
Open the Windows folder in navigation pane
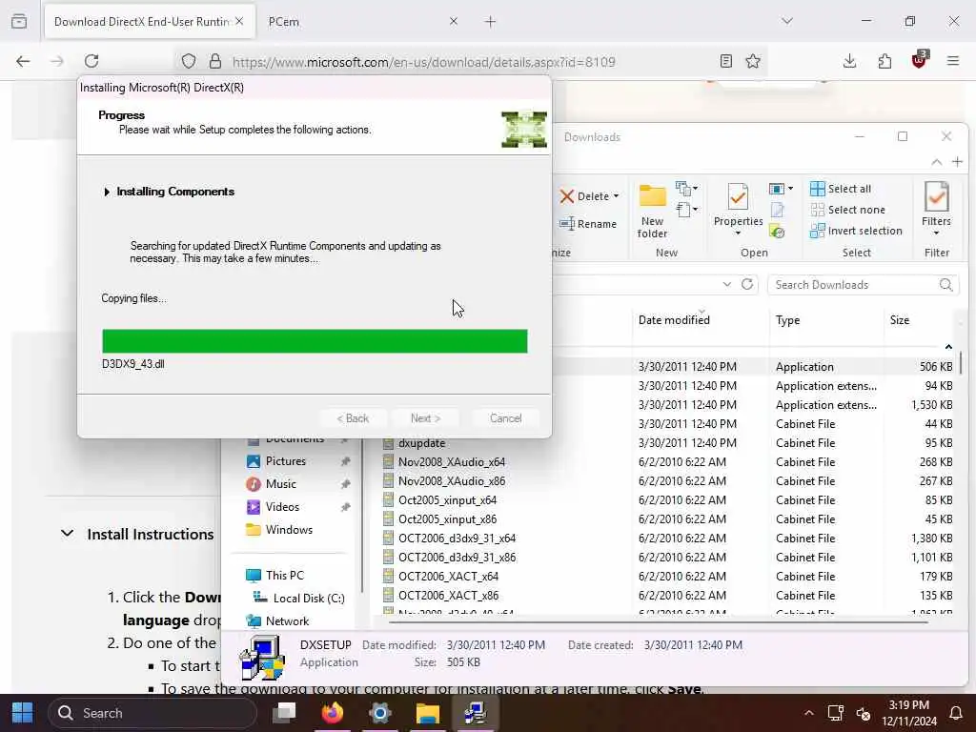(289, 530)
